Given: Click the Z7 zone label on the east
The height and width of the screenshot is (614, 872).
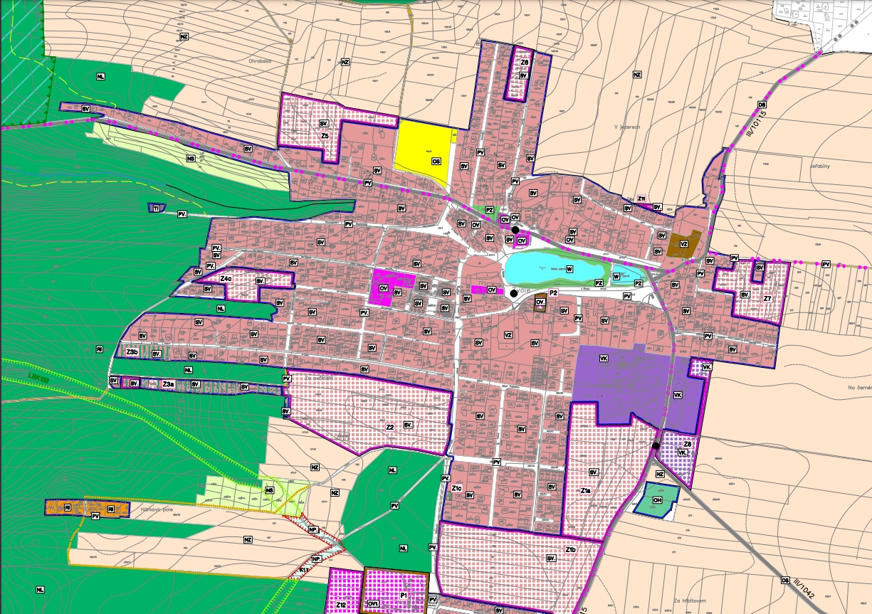Looking at the screenshot, I should pyautogui.click(x=767, y=299).
